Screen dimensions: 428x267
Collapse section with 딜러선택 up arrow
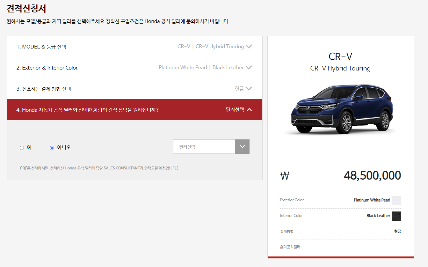pyautogui.click(x=250, y=110)
